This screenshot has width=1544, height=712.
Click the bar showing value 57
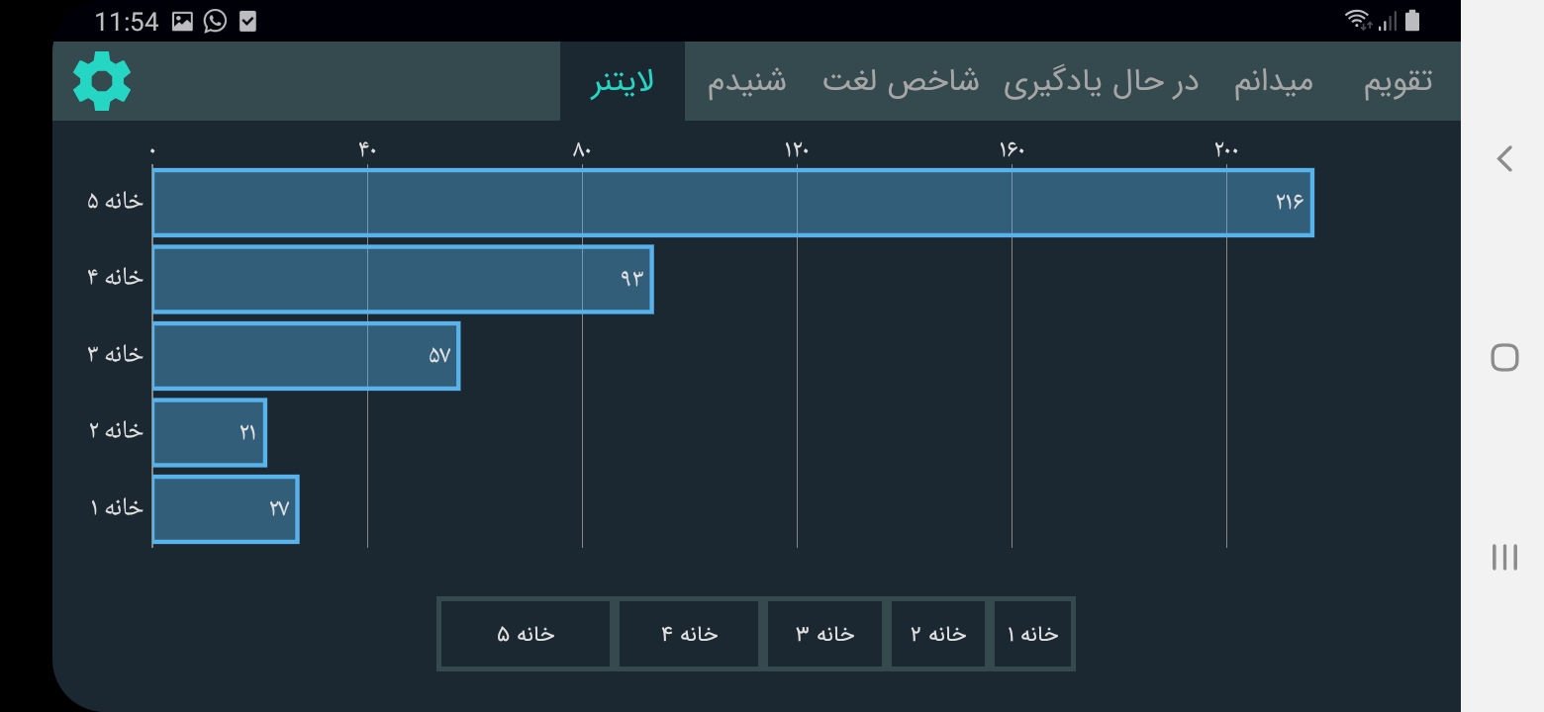pos(305,356)
